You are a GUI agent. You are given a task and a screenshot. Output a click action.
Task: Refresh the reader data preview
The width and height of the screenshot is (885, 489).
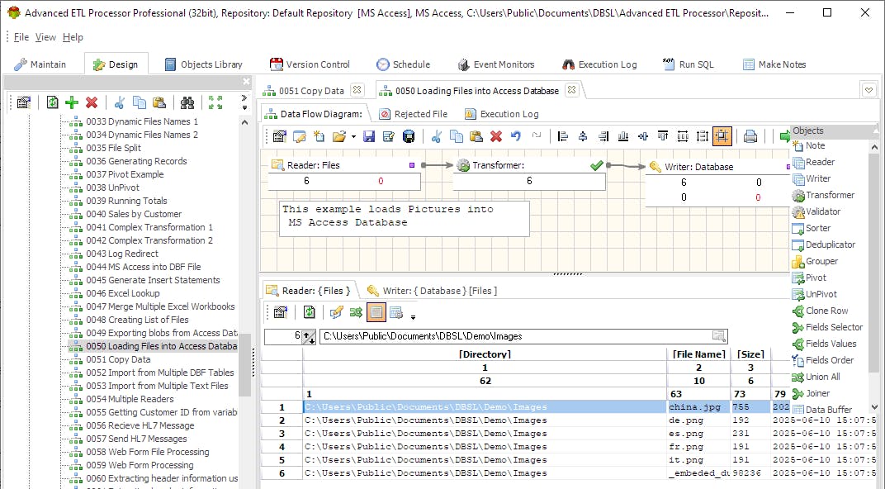tap(309, 312)
